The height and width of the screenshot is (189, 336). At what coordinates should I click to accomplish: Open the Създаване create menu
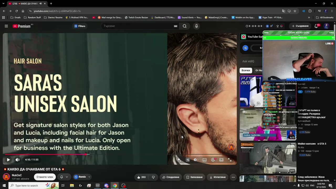[x=300, y=26]
